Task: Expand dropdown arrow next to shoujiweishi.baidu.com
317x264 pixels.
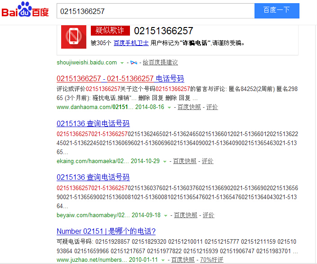Action: 122,63
